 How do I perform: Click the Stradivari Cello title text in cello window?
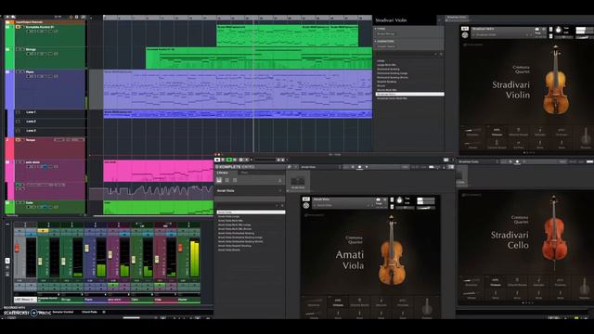[x=510, y=240]
